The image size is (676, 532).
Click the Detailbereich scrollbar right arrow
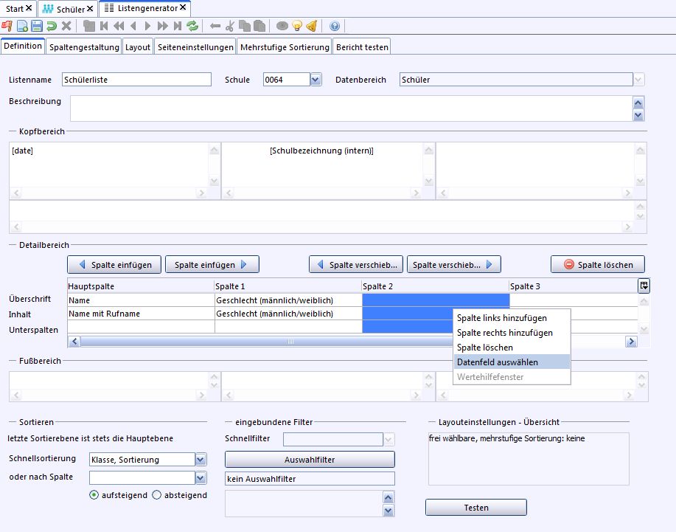click(632, 342)
